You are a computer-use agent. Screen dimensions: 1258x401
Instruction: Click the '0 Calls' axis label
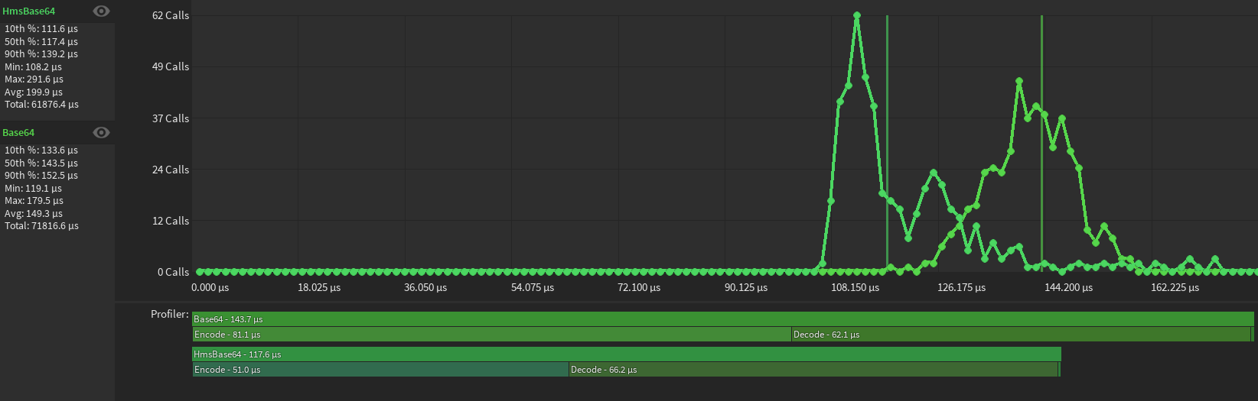pyautogui.click(x=174, y=272)
